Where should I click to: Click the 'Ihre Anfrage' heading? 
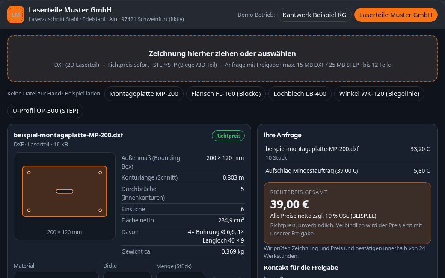282,135
